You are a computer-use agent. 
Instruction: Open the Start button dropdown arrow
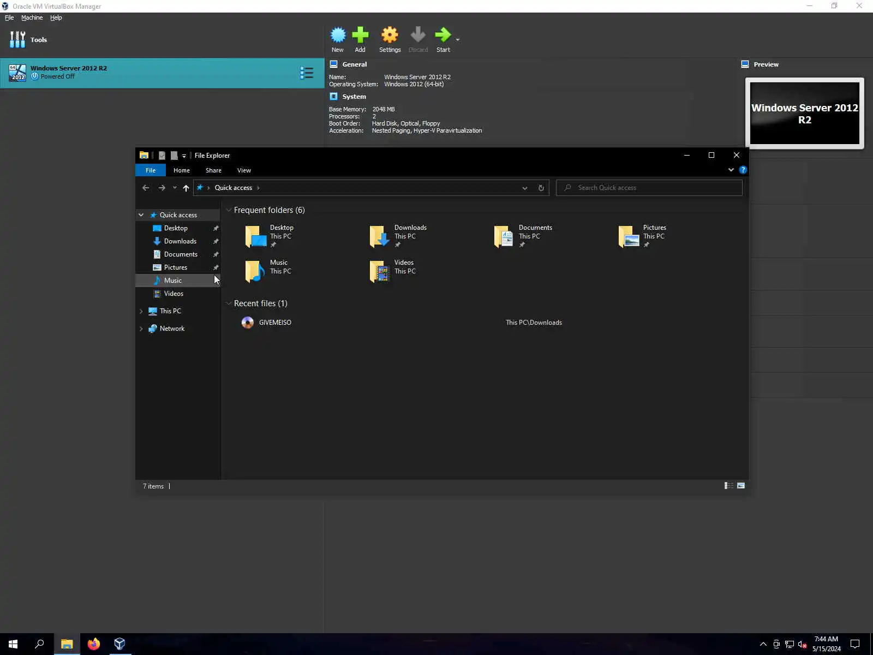point(458,39)
